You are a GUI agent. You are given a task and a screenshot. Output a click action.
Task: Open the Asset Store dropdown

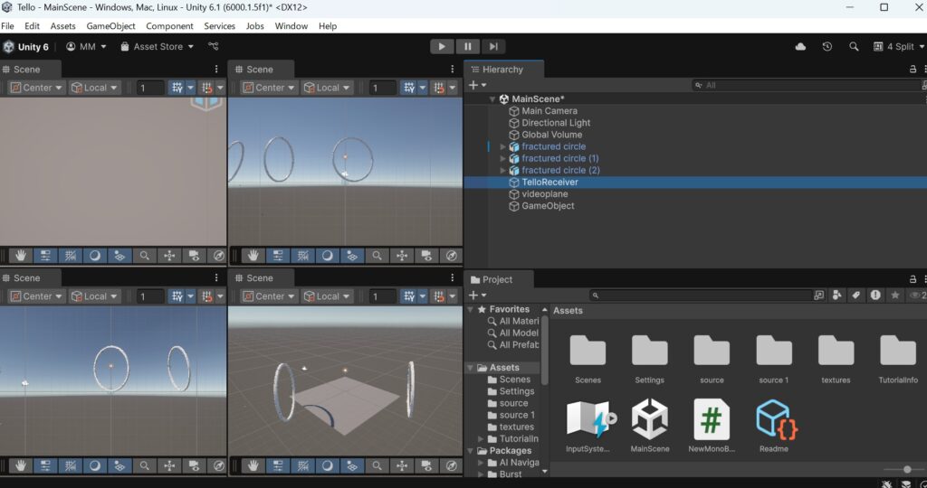click(158, 46)
